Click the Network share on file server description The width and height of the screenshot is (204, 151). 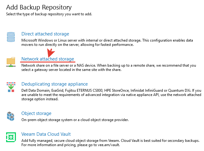(107, 67)
